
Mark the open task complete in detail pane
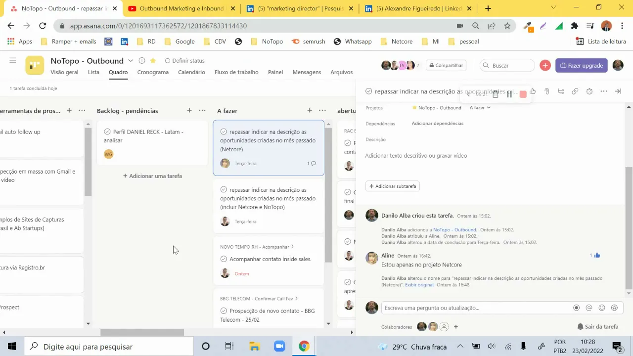point(369,91)
